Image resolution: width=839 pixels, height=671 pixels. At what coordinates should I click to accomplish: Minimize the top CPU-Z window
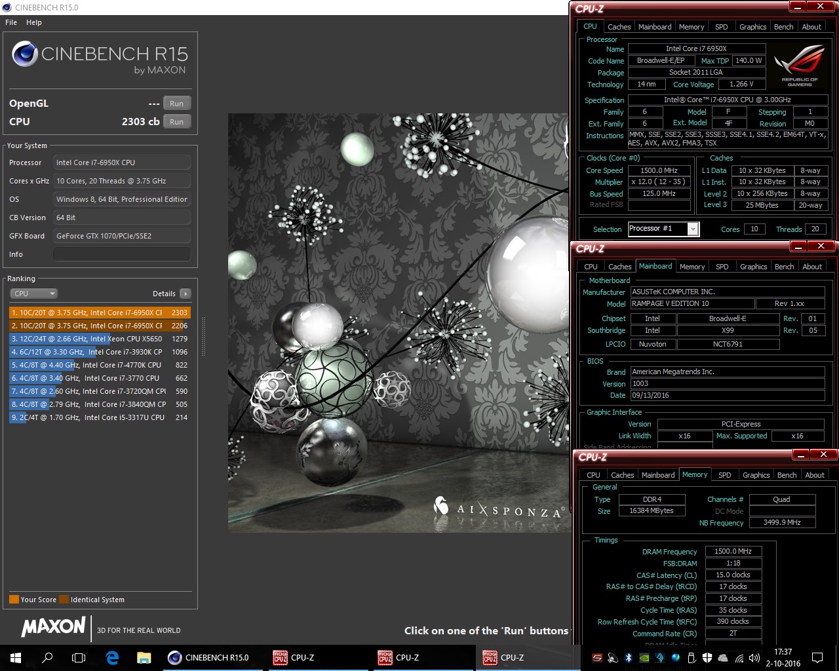point(797,7)
